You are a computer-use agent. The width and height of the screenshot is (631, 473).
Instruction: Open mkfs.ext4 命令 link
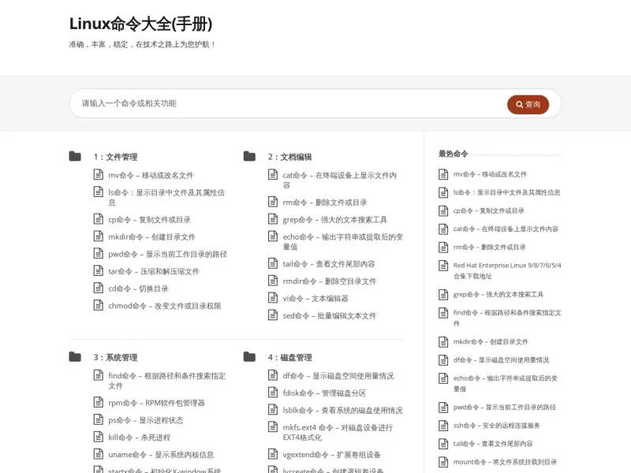point(338,432)
